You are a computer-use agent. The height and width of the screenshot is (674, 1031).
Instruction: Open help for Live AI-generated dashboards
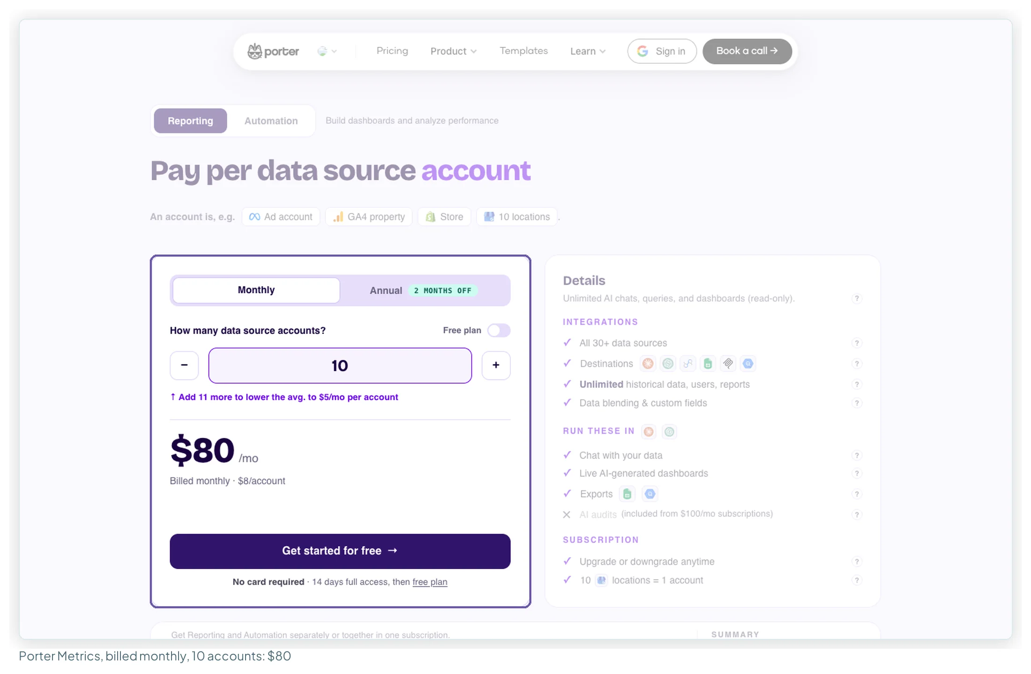pos(857,473)
